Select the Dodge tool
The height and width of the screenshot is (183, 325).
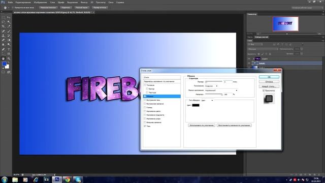coord(9,45)
